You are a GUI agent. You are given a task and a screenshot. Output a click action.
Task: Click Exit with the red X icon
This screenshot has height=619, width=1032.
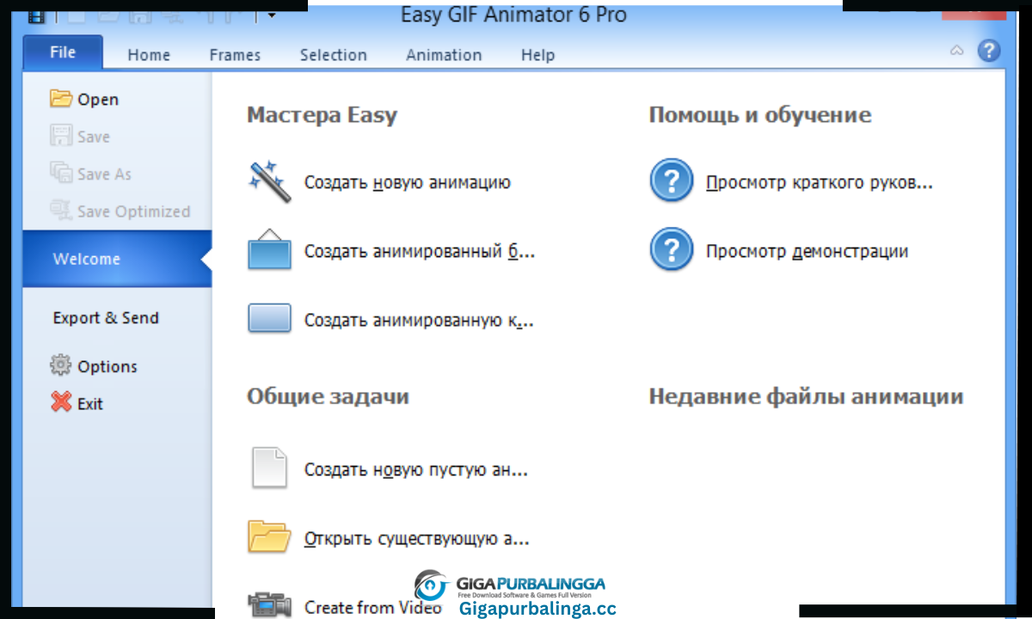tap(77, 403)
